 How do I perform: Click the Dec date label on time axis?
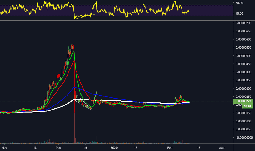coord(58,148)
